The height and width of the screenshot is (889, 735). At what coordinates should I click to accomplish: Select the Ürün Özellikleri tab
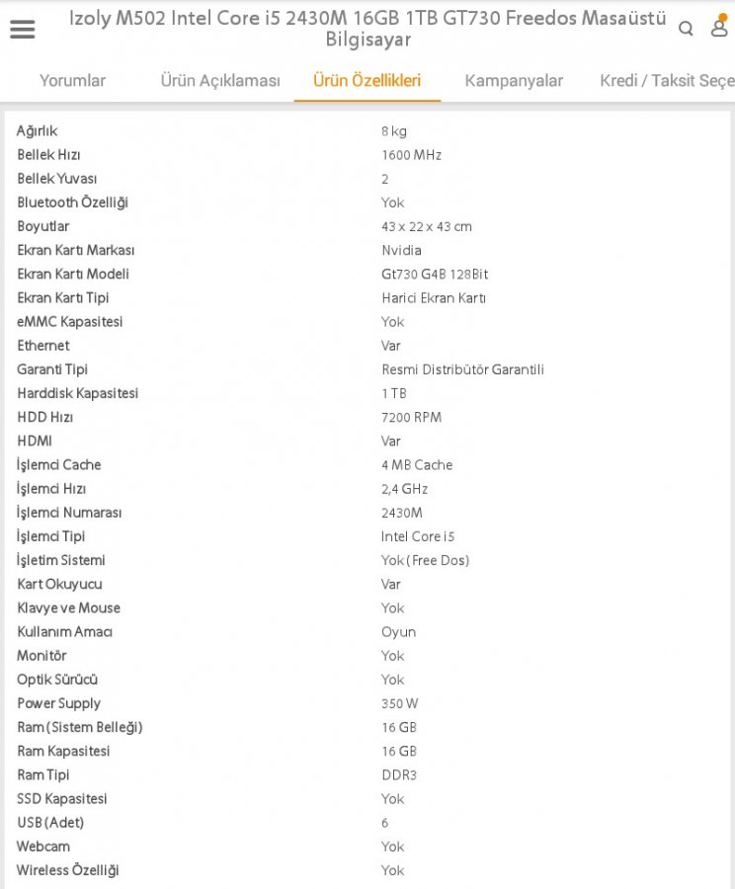click(367, 81)
